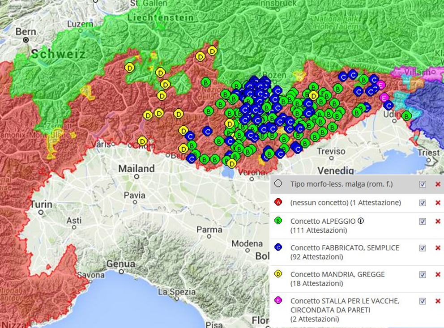Click the 'Concetto MANDRIA, GREGGE' legend label
The image size is (444, 328).
pos(337,274)
